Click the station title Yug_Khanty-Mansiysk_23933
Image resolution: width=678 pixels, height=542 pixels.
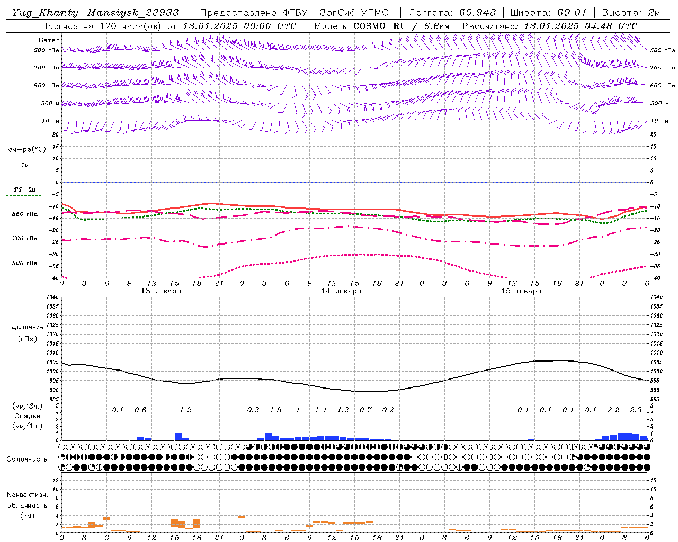click(95, 13)
